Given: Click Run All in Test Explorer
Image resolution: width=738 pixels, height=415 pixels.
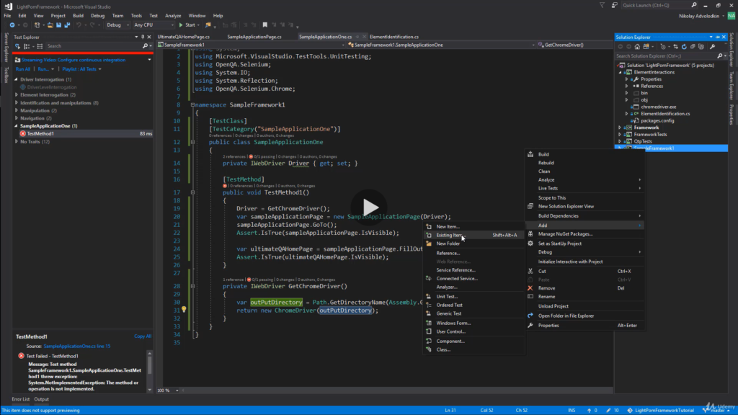Looking at the screenshot, I should tap(23, 69).
